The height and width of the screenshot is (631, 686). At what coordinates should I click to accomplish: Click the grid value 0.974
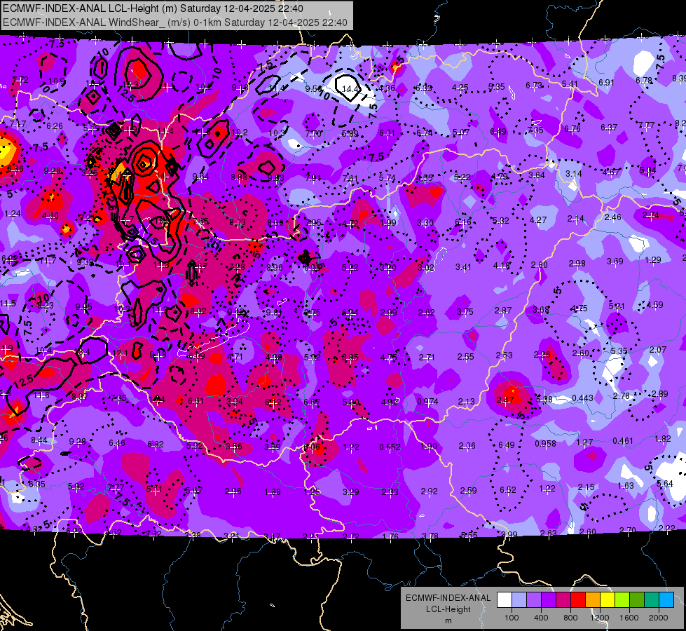point(427,402)
